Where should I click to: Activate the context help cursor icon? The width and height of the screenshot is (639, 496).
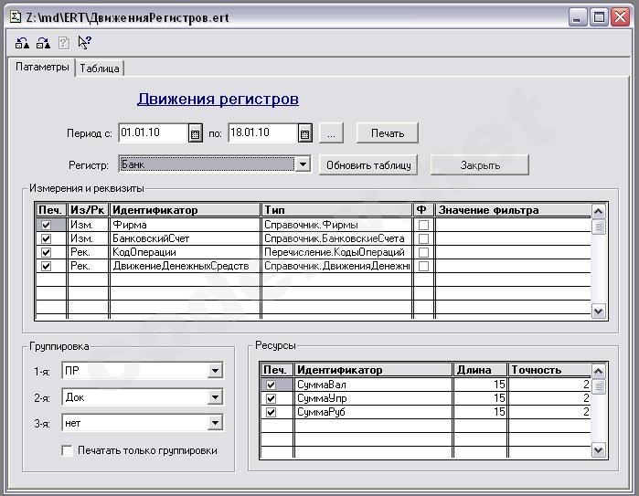(84, 42)
